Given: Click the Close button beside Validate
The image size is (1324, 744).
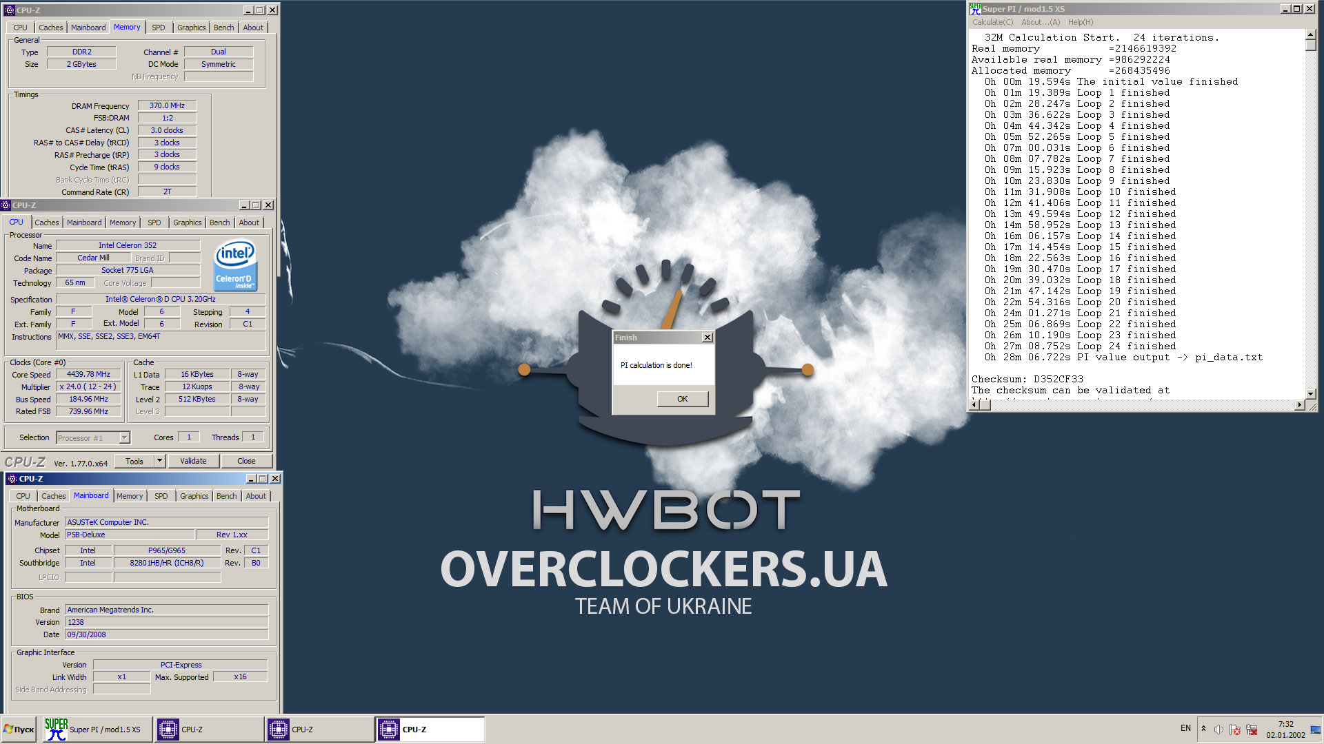Looking at the screenshot, I should tap(246, 461).
